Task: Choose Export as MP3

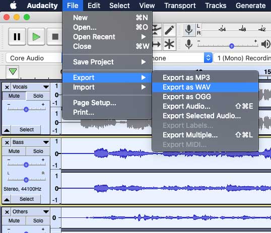Action: 206,77
